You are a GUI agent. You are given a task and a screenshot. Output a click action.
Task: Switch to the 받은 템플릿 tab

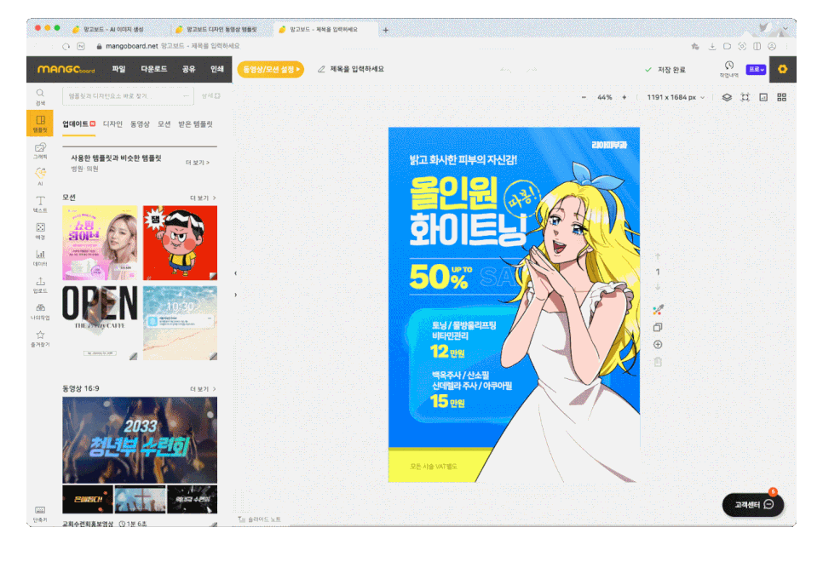[195, 123]
